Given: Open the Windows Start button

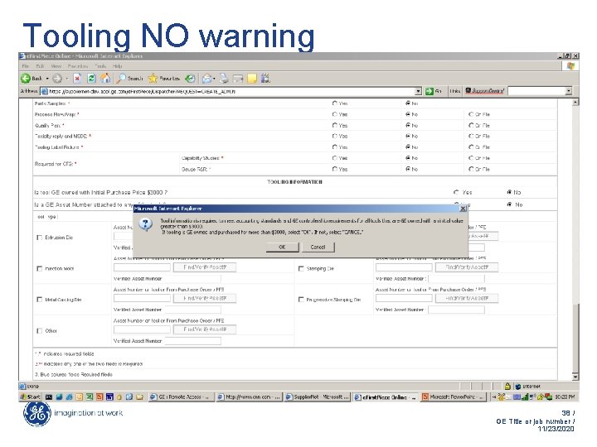Looking at the screenshot, I should (31, 397).
